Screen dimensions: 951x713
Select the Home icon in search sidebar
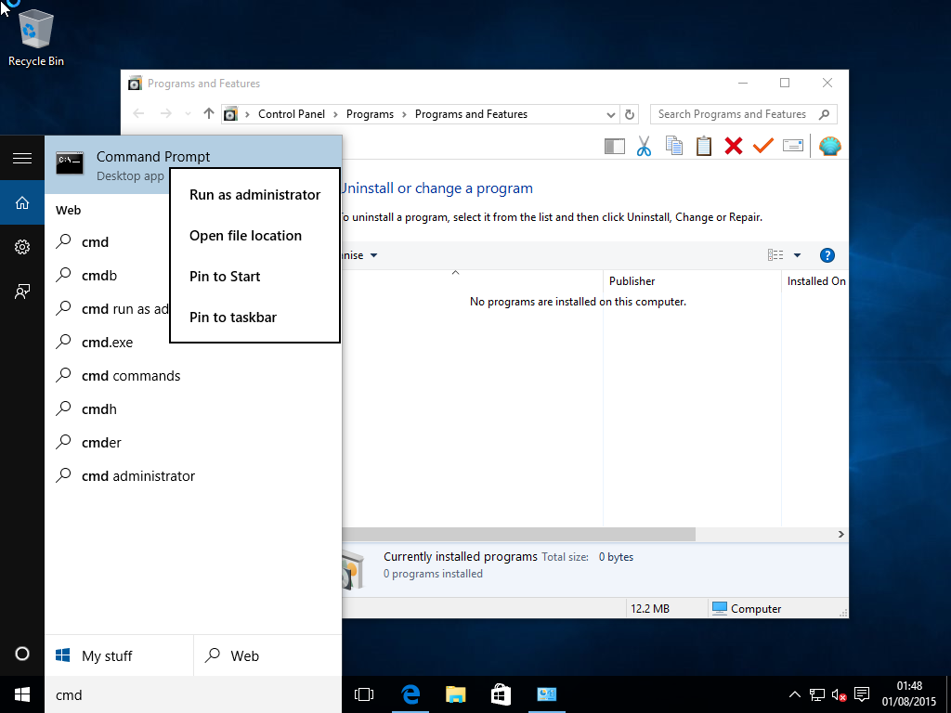coord(22,202)
